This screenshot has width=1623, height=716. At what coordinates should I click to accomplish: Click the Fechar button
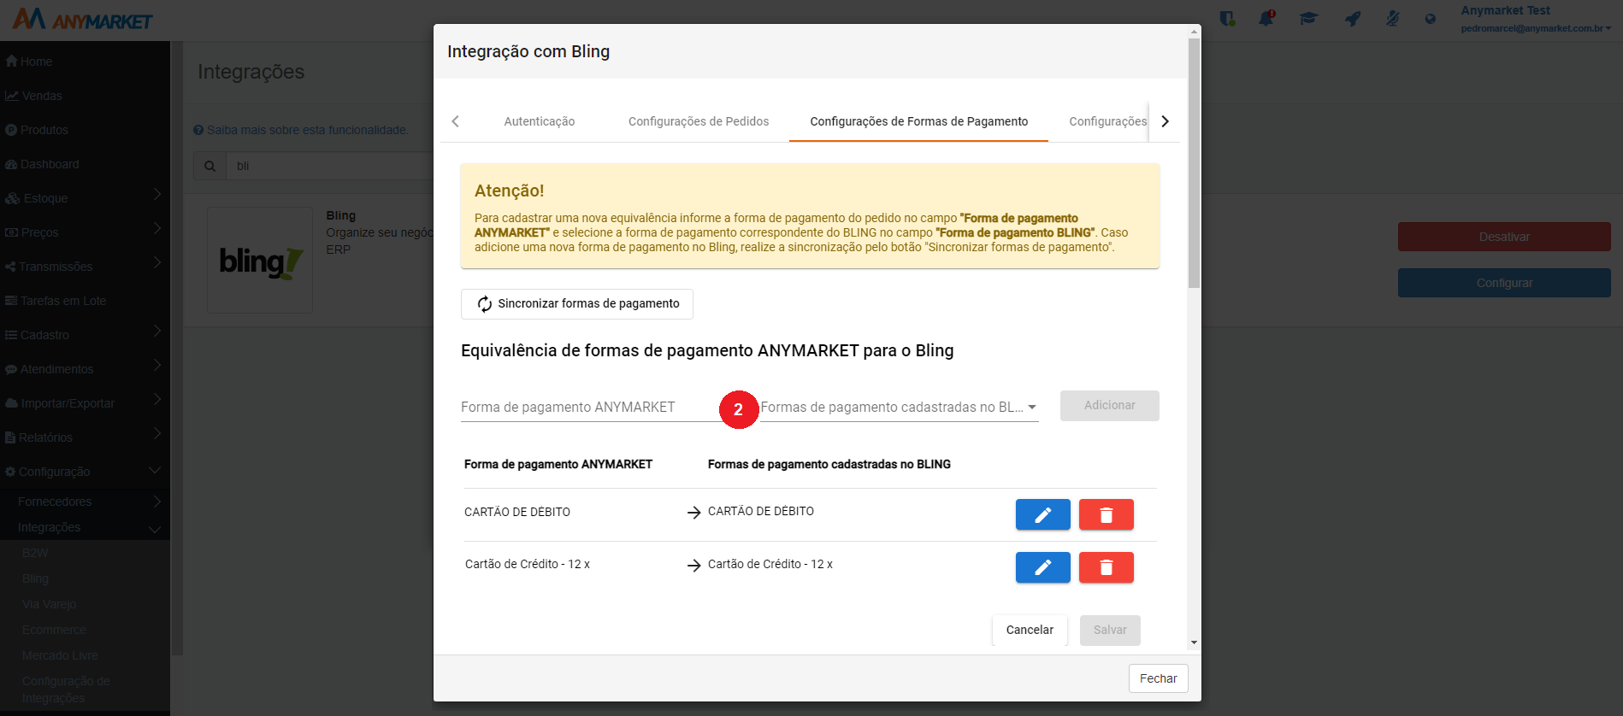pyautogui.click(x=1159, y=678)
